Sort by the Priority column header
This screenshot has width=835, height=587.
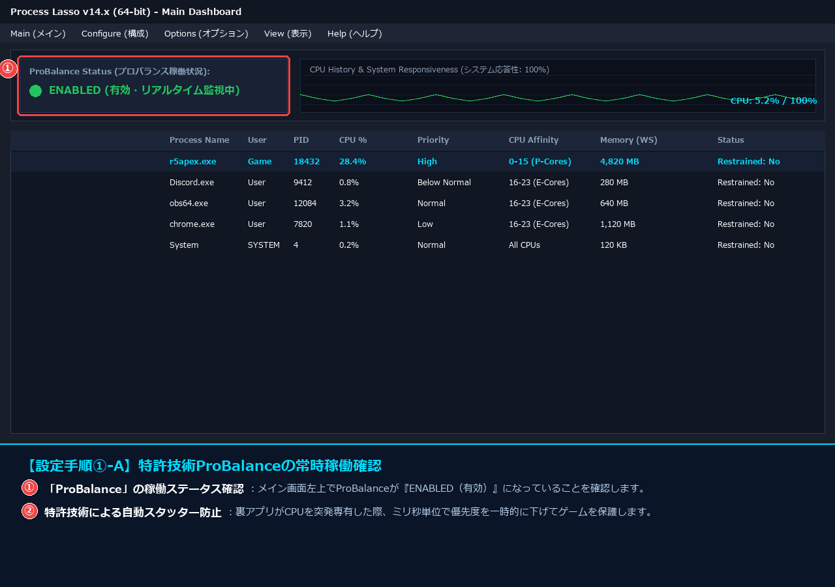pos(433,140)
